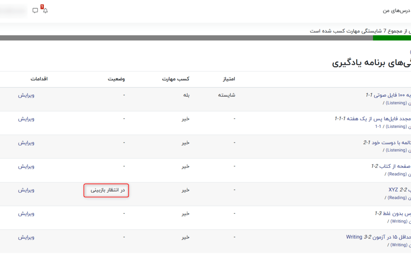Click the competency progress bar

pos(205,38)
